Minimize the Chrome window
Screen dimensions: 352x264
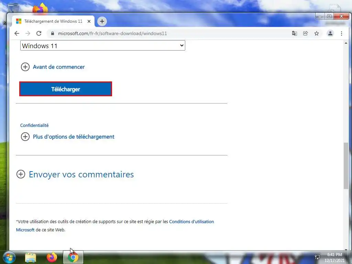(x=320, y=16)
